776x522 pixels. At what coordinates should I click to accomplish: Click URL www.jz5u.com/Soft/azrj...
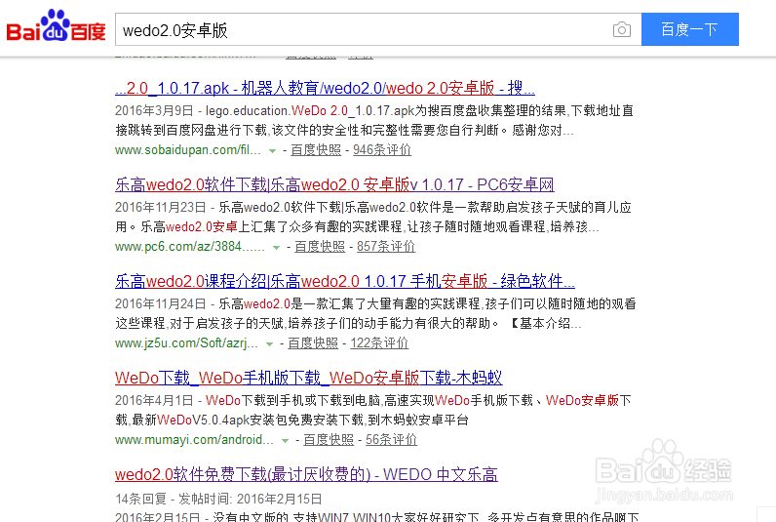point(186,342)
